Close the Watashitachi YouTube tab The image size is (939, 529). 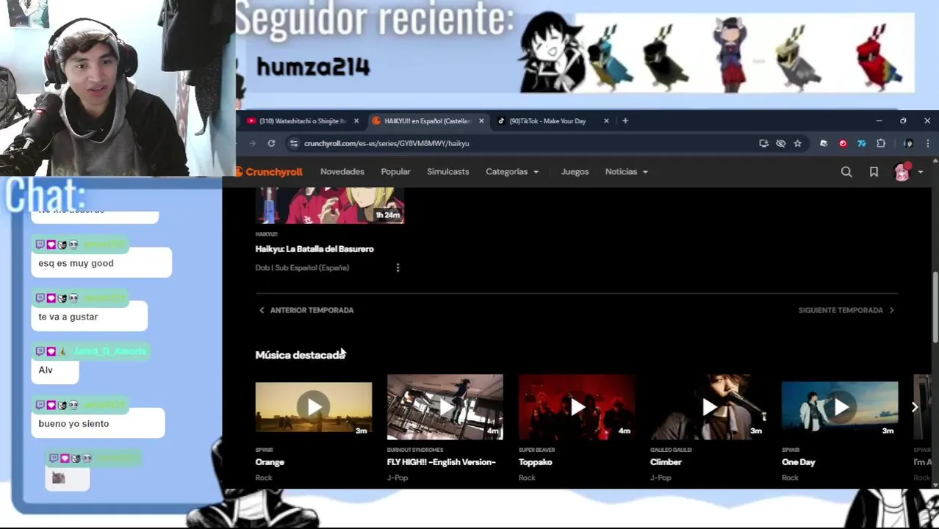(356, 120)
